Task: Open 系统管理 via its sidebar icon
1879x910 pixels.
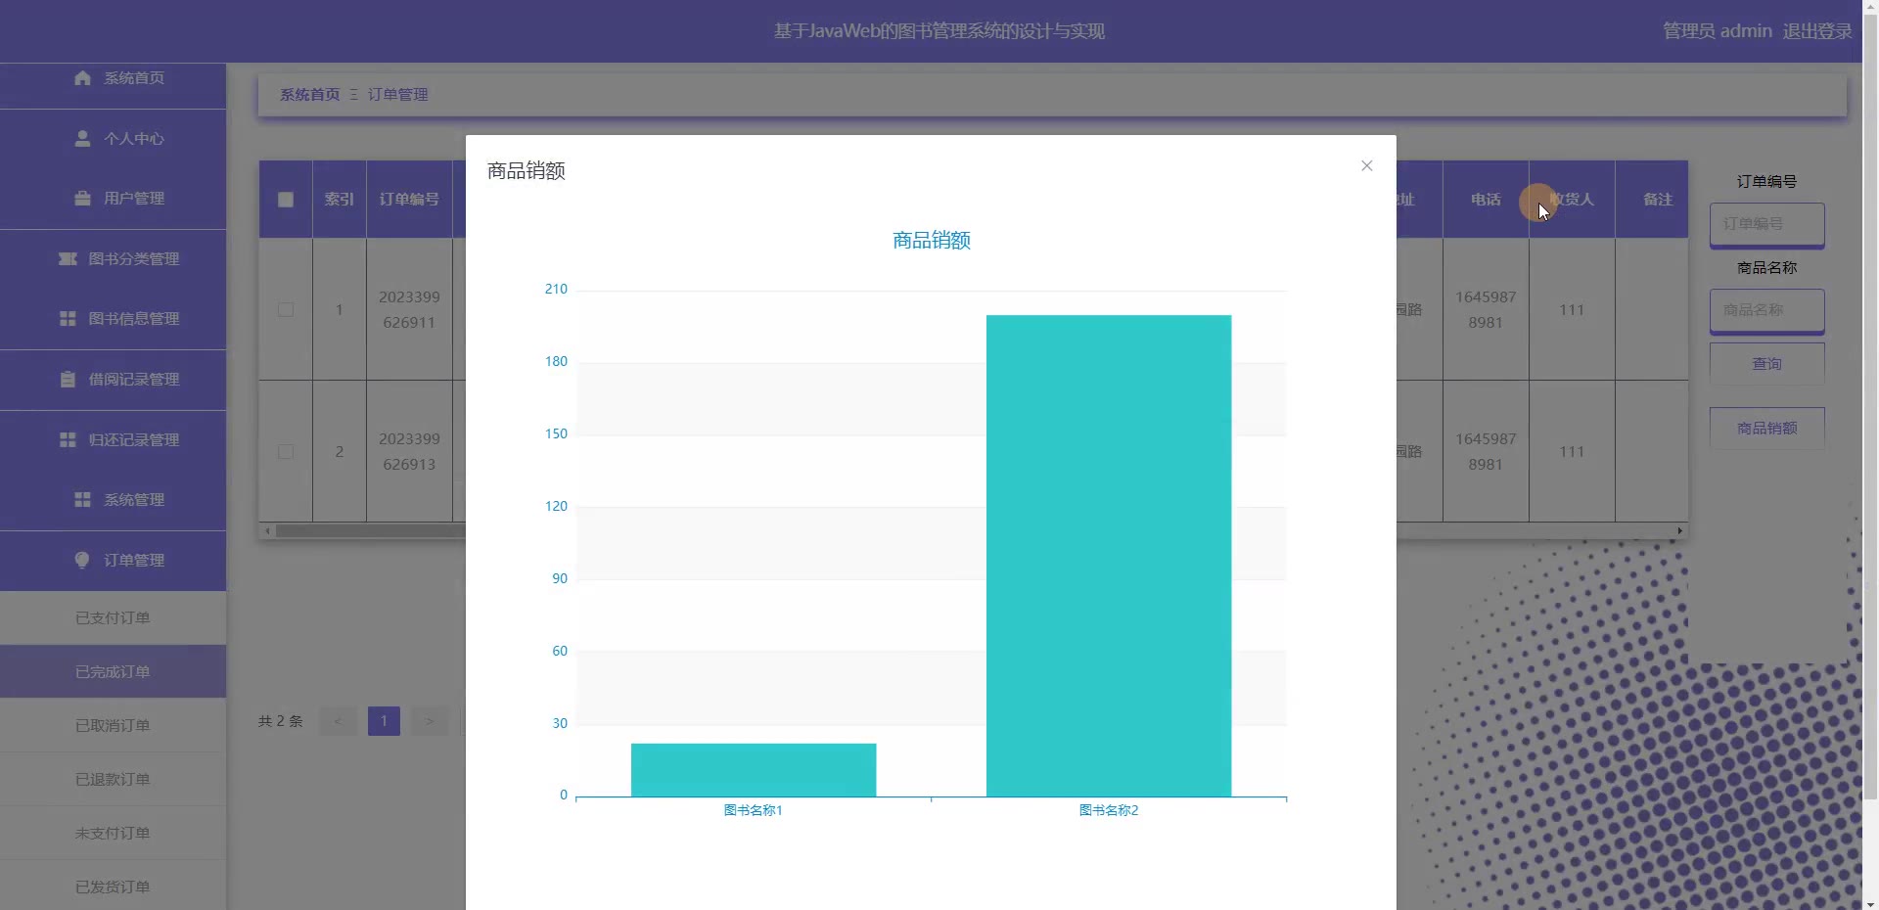Action: point(82,499)
